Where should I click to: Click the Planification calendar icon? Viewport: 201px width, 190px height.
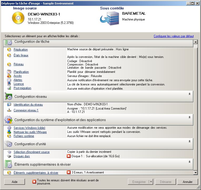[x=9, y=72]
